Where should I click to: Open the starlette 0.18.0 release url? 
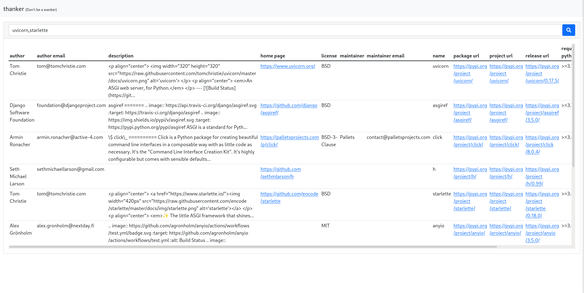click(x=542, y=205)
